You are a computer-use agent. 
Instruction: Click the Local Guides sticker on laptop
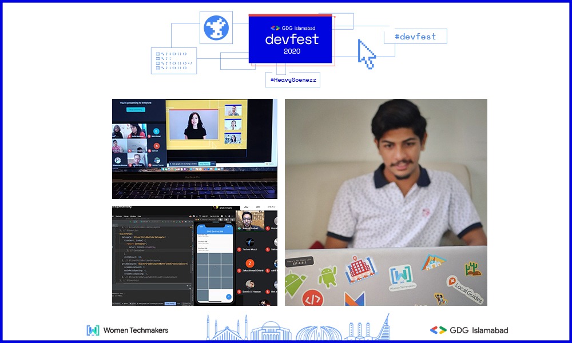coord(464,288)
